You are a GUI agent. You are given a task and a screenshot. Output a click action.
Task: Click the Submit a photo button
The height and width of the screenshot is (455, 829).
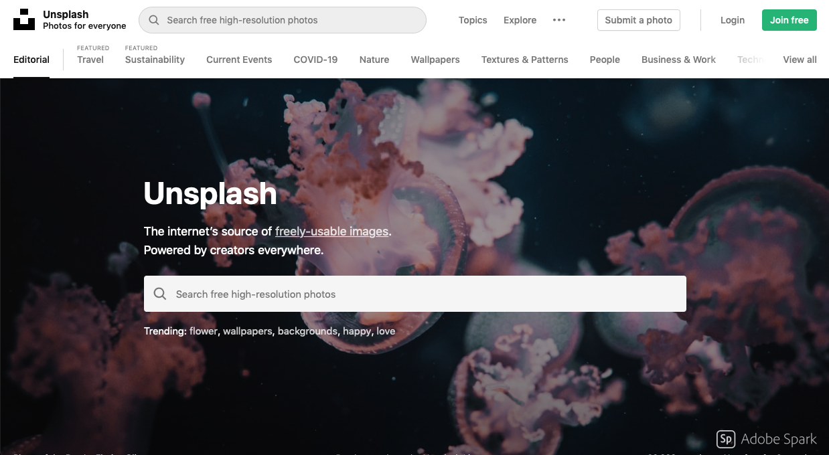click(x=639, y=20)
